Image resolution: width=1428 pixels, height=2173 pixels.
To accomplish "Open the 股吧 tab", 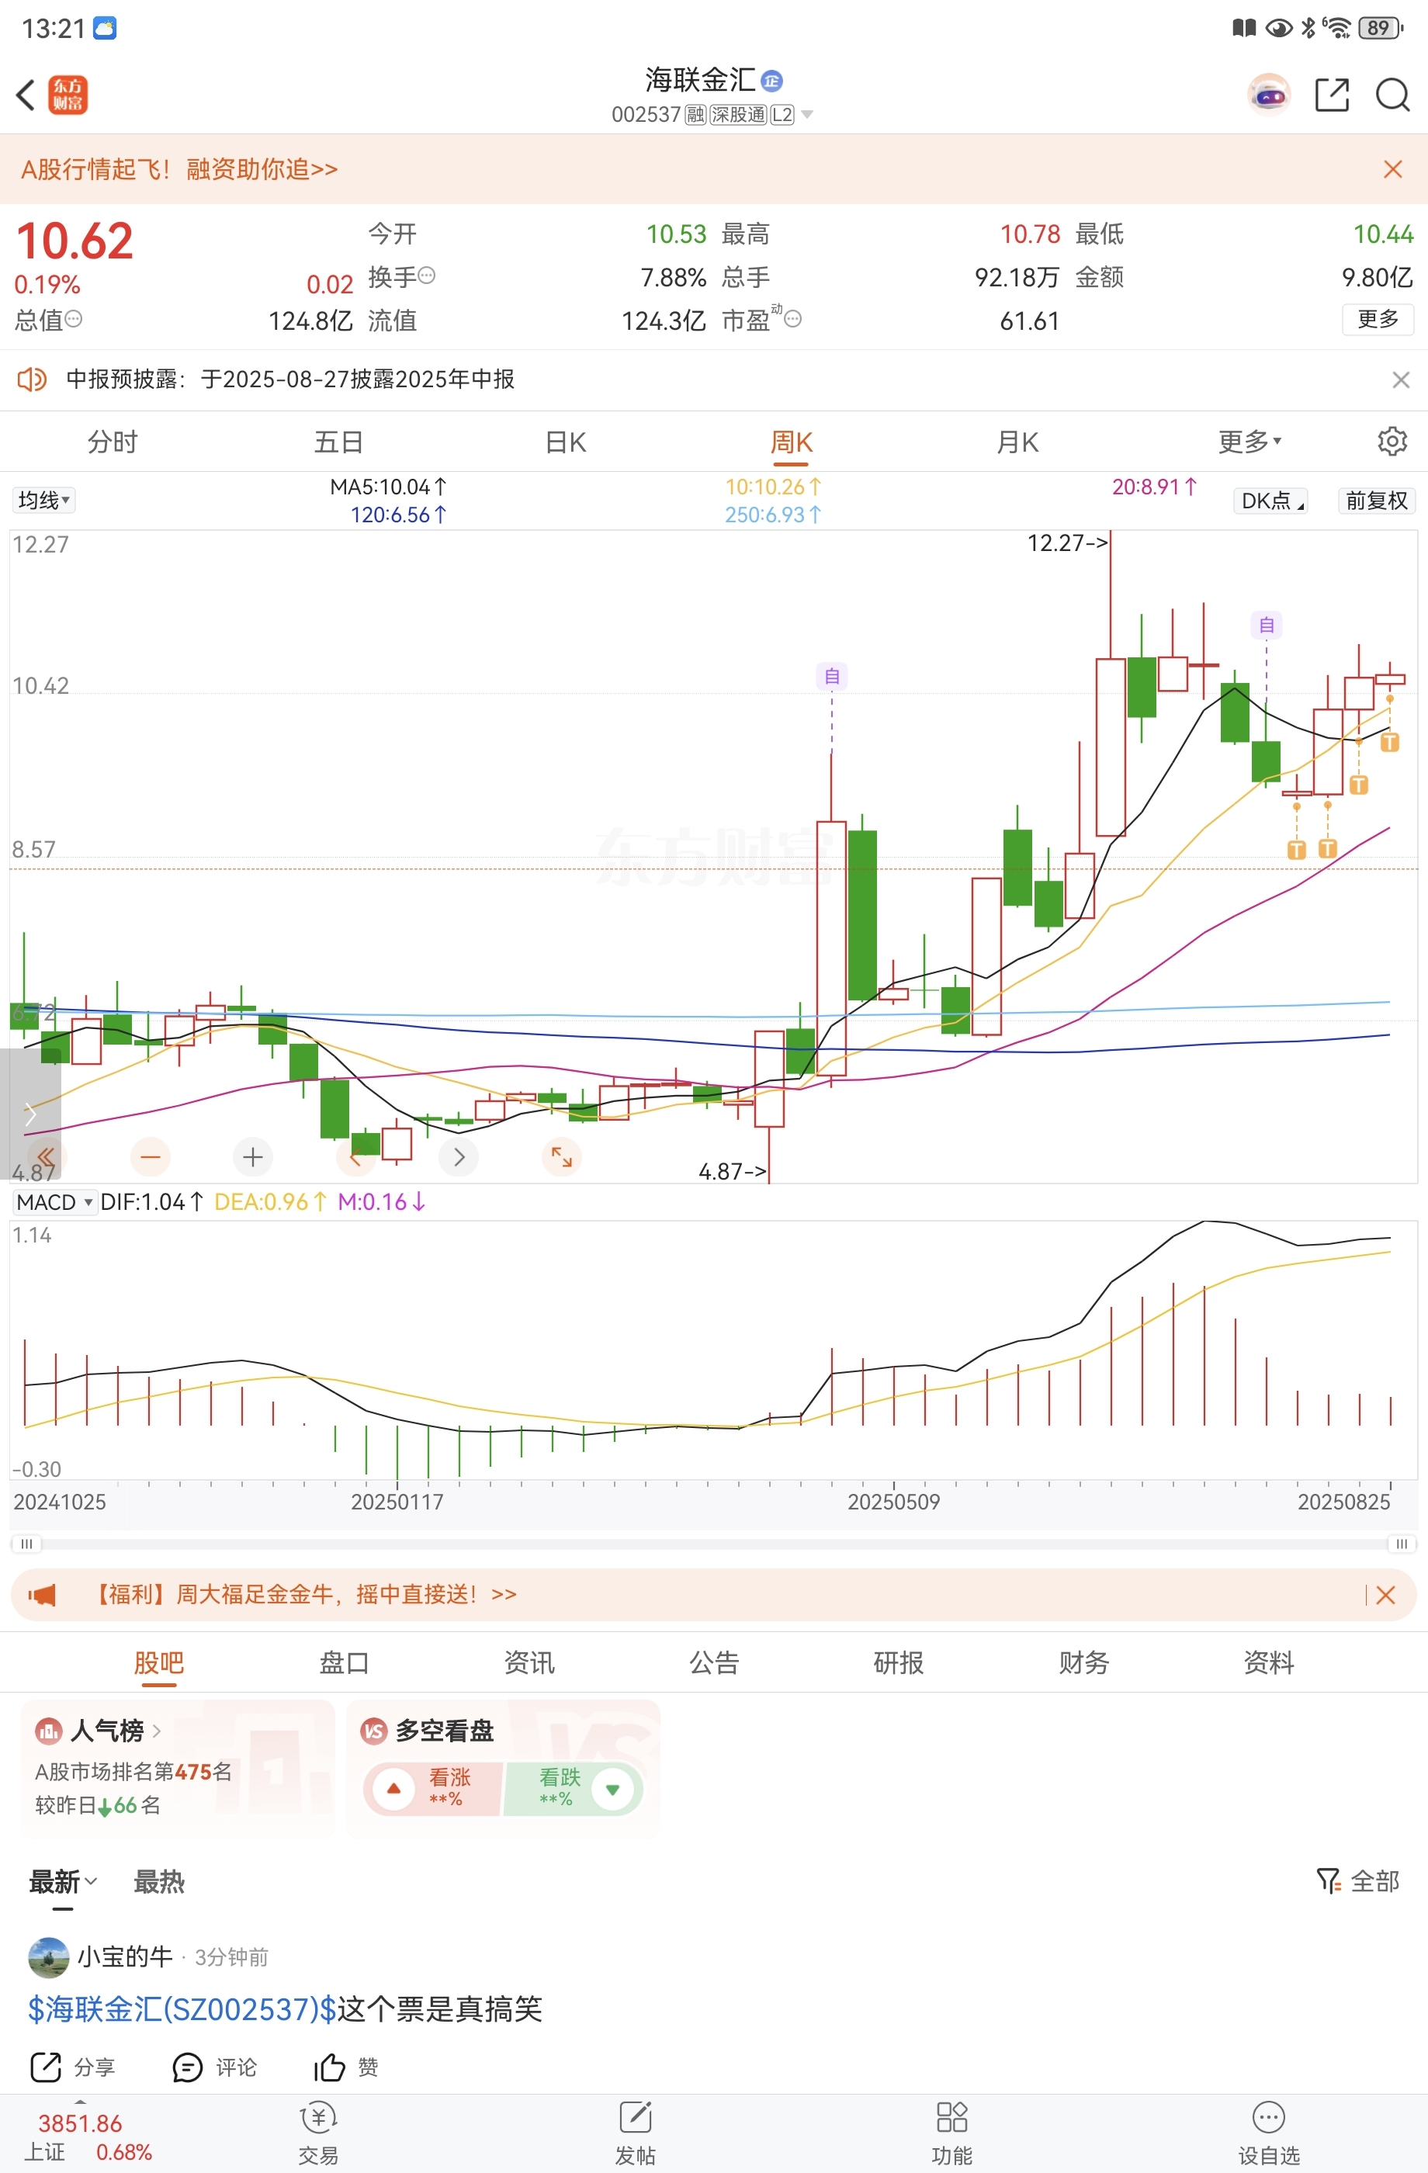I will click(159, 1662).
